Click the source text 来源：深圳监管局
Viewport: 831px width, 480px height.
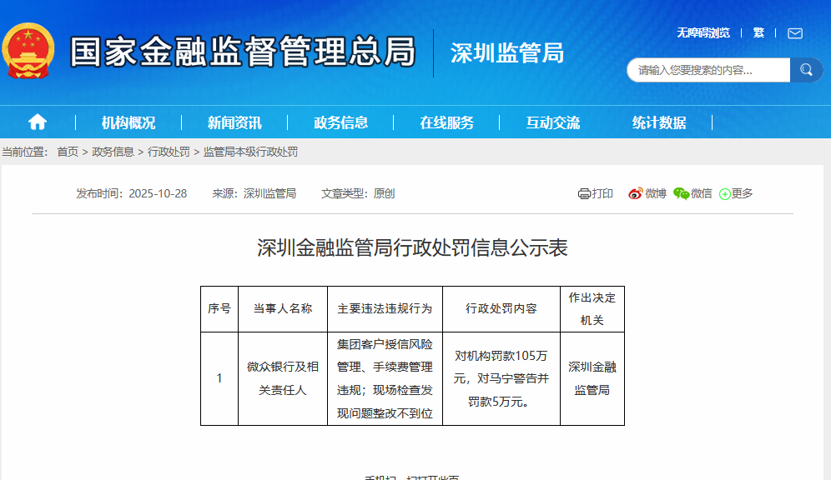point(254,193)
